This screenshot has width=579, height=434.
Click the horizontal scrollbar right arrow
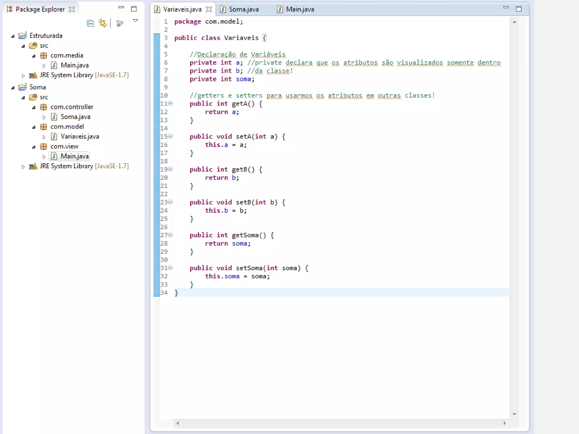pyautogui.click(x=505, y=423)
